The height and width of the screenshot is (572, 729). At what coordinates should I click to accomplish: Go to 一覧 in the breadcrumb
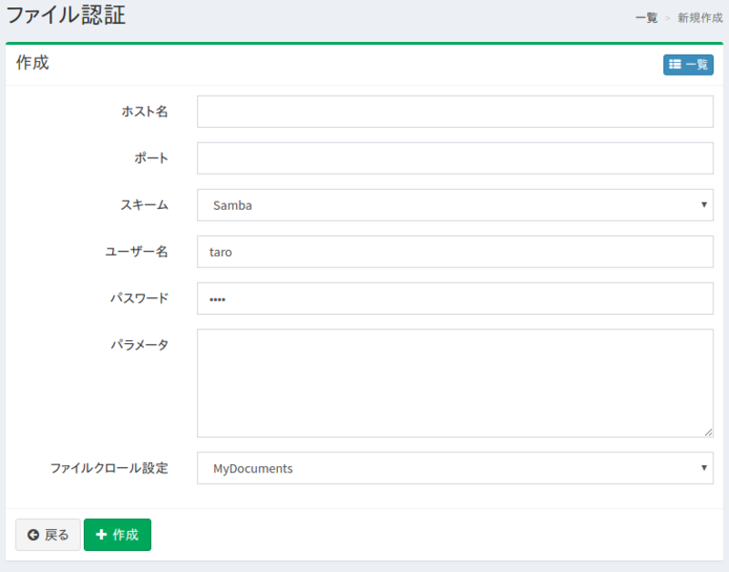tap(646, 17)
